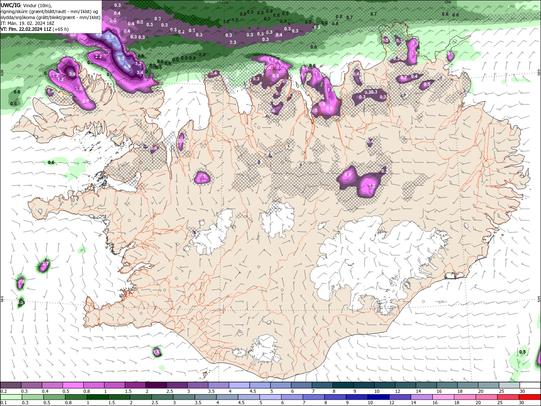Click the '3.9' value over the Westfjords
The width and height of the screenshot is (541, 406).
[72, 74]
